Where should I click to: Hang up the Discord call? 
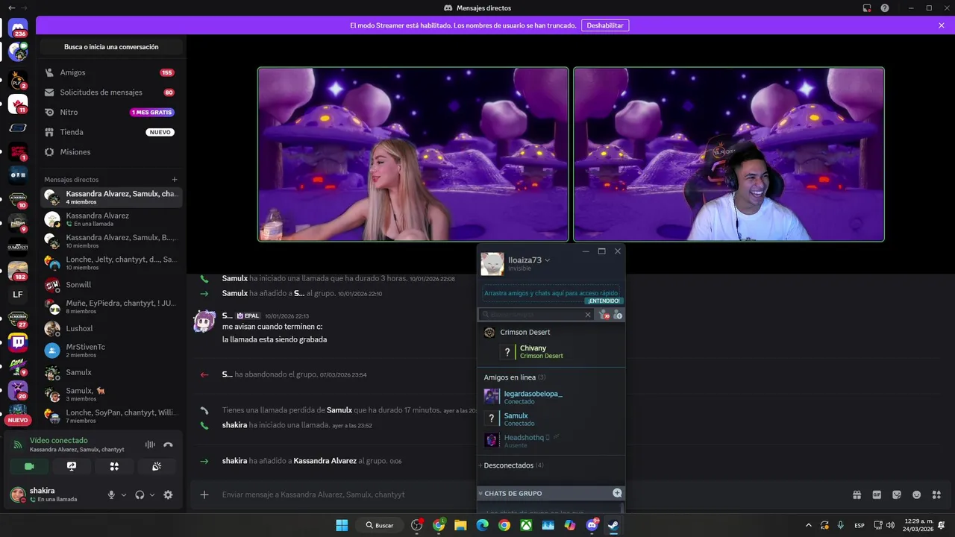point(168,445)
